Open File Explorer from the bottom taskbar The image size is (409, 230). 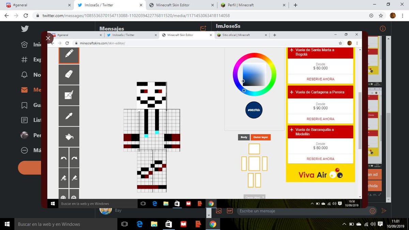pos(154,224)
